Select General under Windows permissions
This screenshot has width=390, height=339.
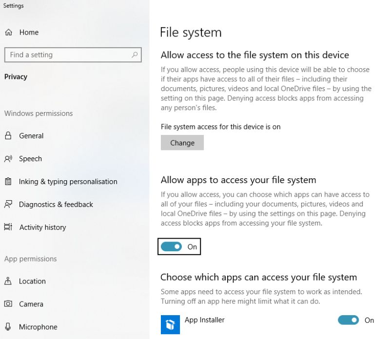(x=32, y=135)
